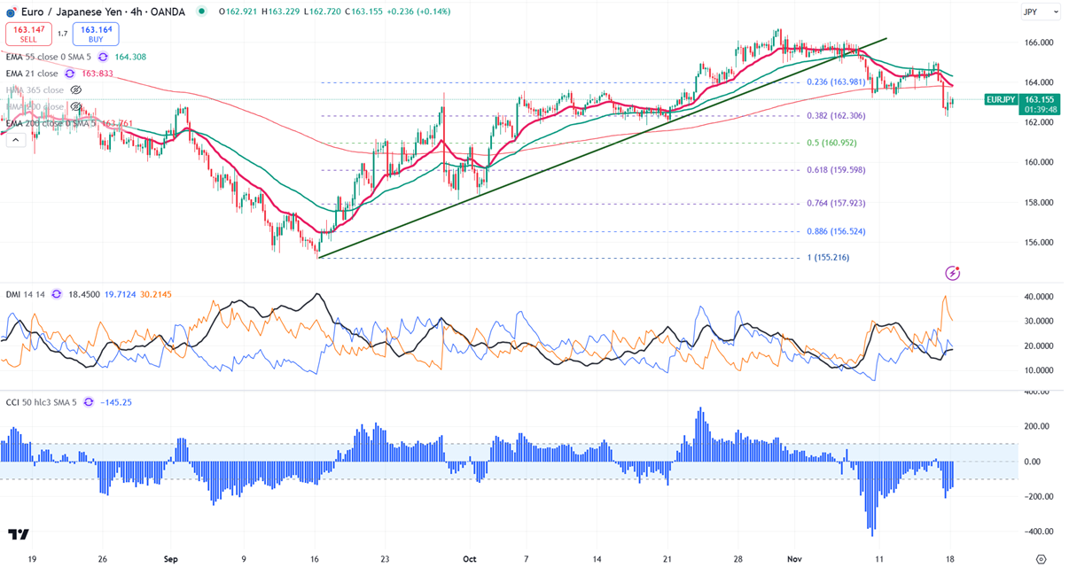This screenshot has width=1069, height=567.
Task: Click the TradingView logo
Action: coord(18,534)
